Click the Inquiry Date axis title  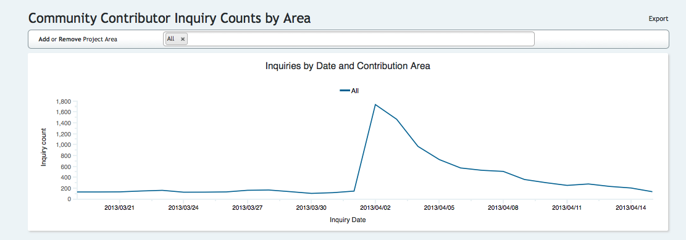point(348,220)
